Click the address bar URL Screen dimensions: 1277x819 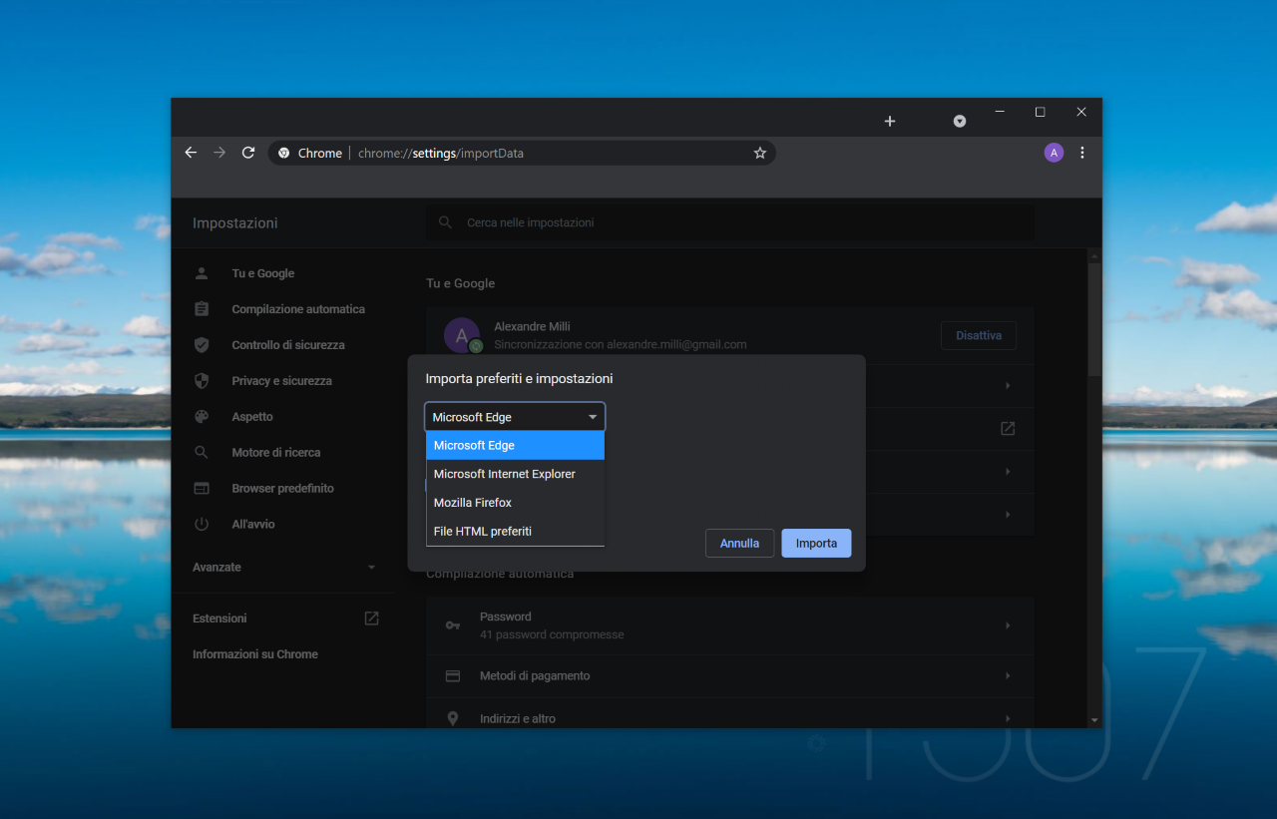coord(441,153)
